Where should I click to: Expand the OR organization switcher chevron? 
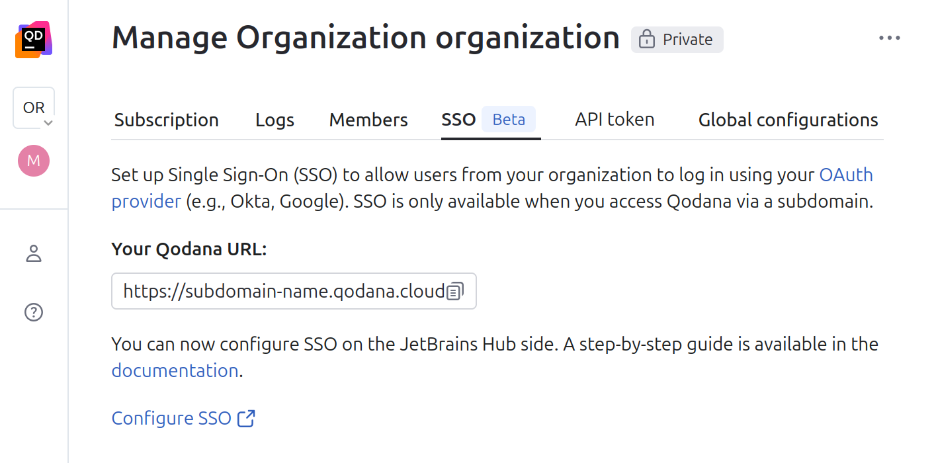click(48, 123)
